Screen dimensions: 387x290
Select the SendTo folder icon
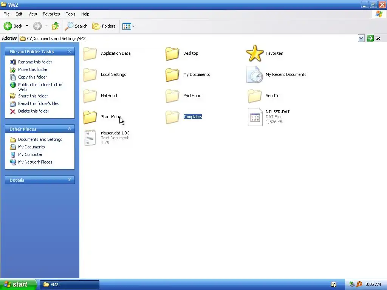pos(255,96)
